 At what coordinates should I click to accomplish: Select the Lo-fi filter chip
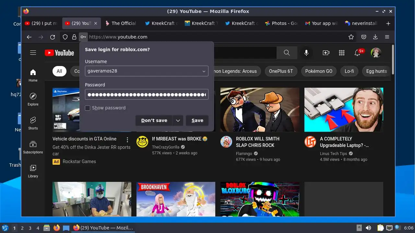pos(349,71)
